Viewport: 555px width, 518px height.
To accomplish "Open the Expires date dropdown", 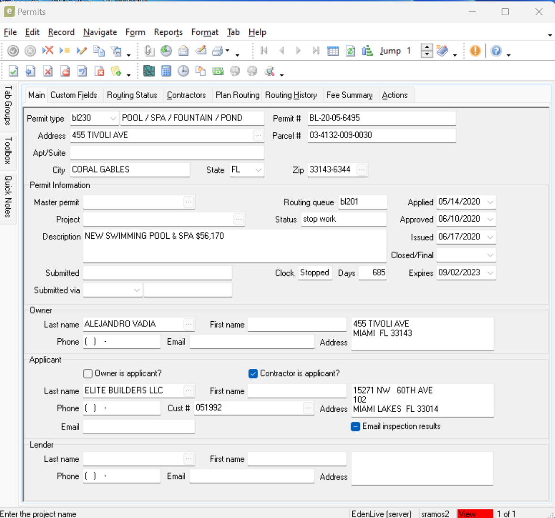I will click(490, 273).
